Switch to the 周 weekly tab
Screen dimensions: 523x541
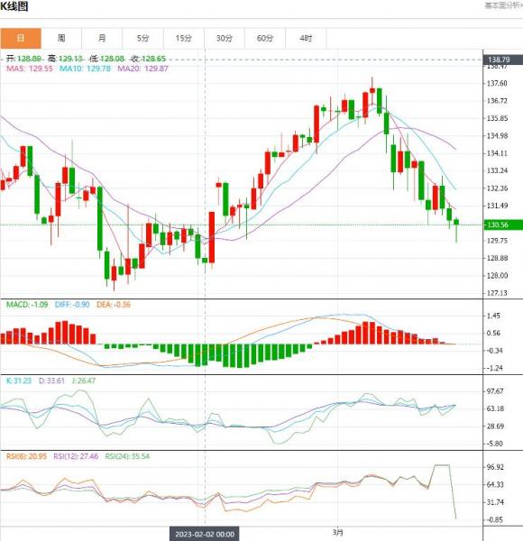[x=61, y=38]
